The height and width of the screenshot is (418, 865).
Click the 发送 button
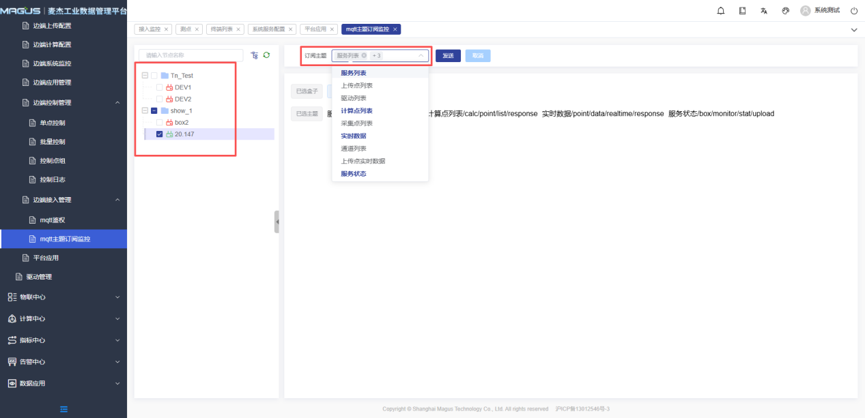(x=448, y=56)
